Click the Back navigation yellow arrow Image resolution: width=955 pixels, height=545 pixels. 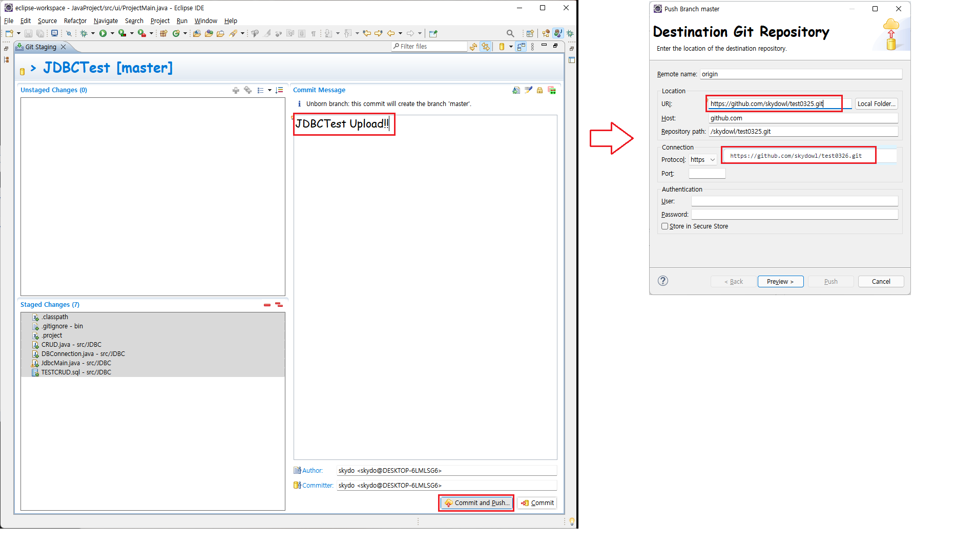pyautogui.click(x=391, y=33)
